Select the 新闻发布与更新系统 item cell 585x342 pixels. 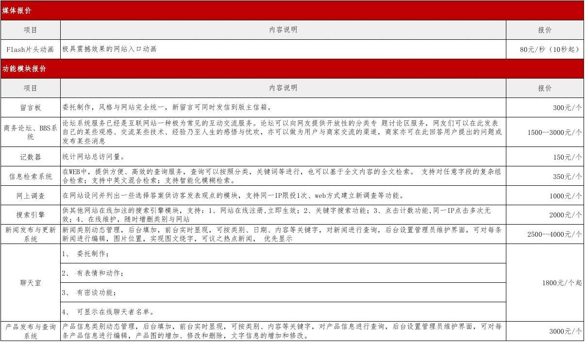[x=31, y=234]
